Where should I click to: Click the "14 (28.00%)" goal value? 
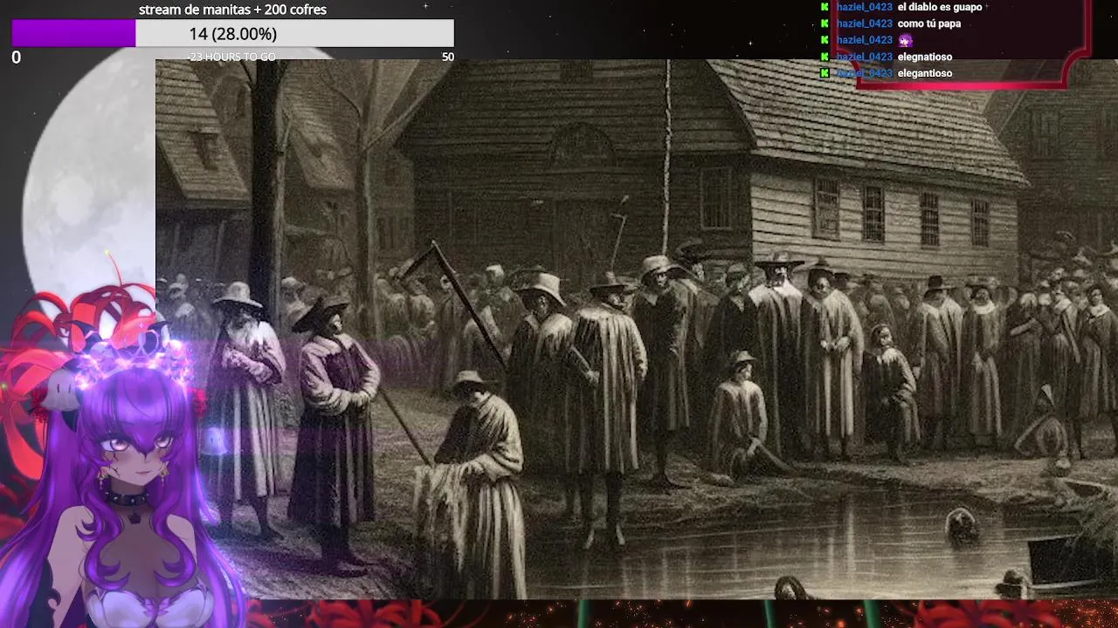(x=232, y=33)
